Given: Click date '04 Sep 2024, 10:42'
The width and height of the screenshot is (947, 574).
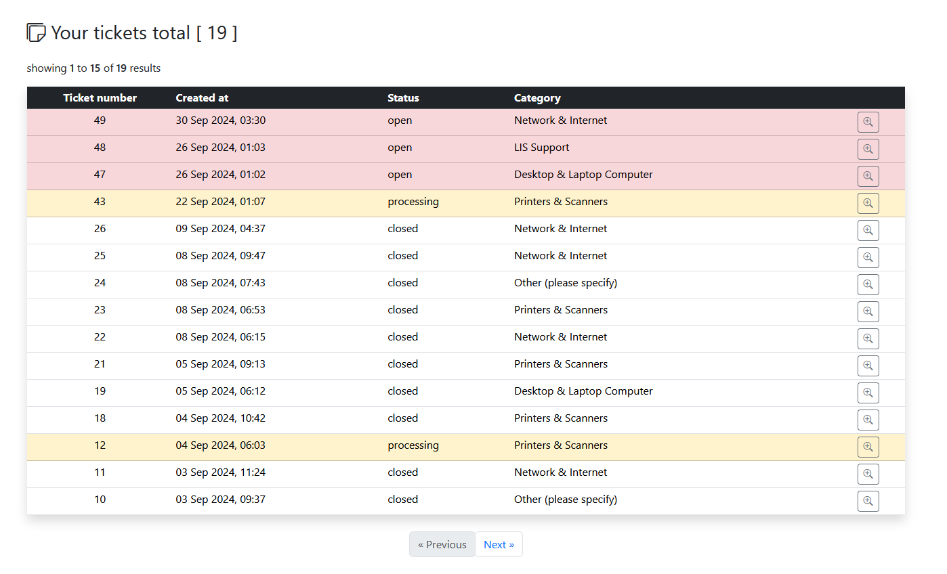Looking at the screenshot, I should click(x=221, y=418).
